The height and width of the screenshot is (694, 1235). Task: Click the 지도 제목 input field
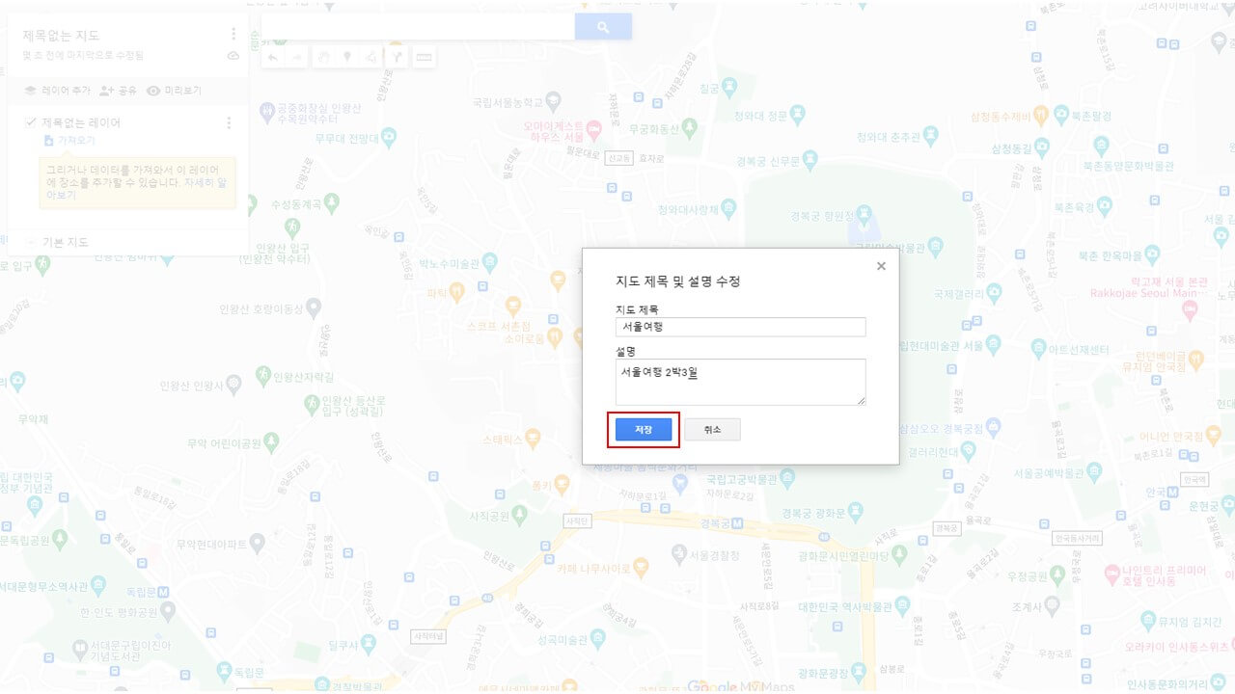pyautogui.click(x=740, y=327)
